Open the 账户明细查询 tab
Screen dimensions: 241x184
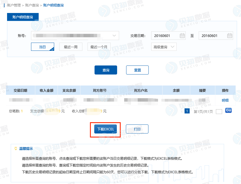tap(23, 17)
